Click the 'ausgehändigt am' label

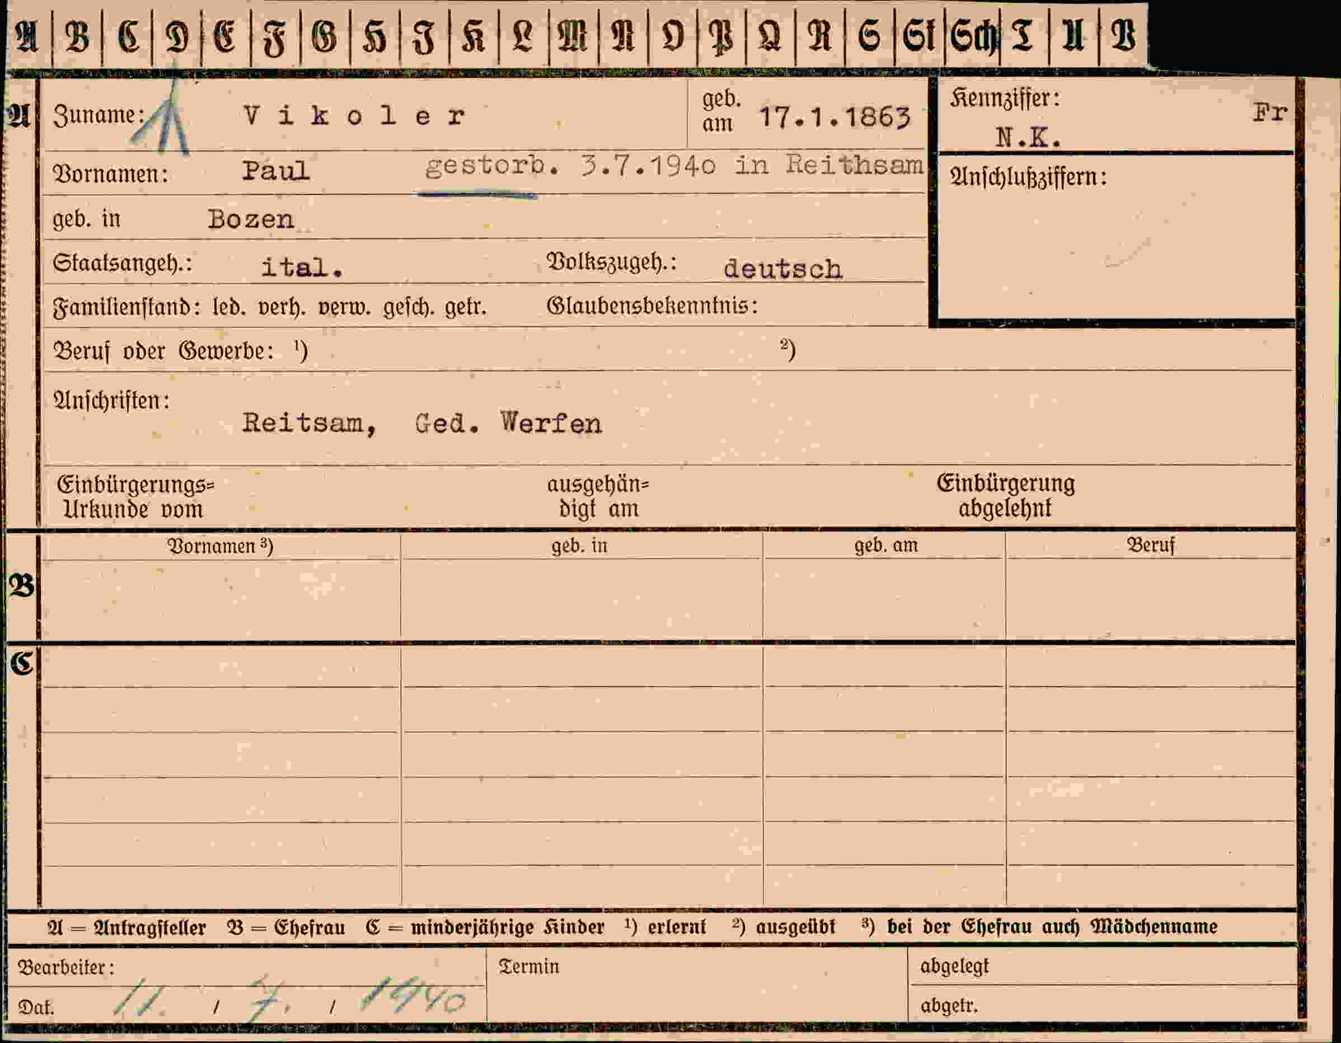tap(598, 497)
